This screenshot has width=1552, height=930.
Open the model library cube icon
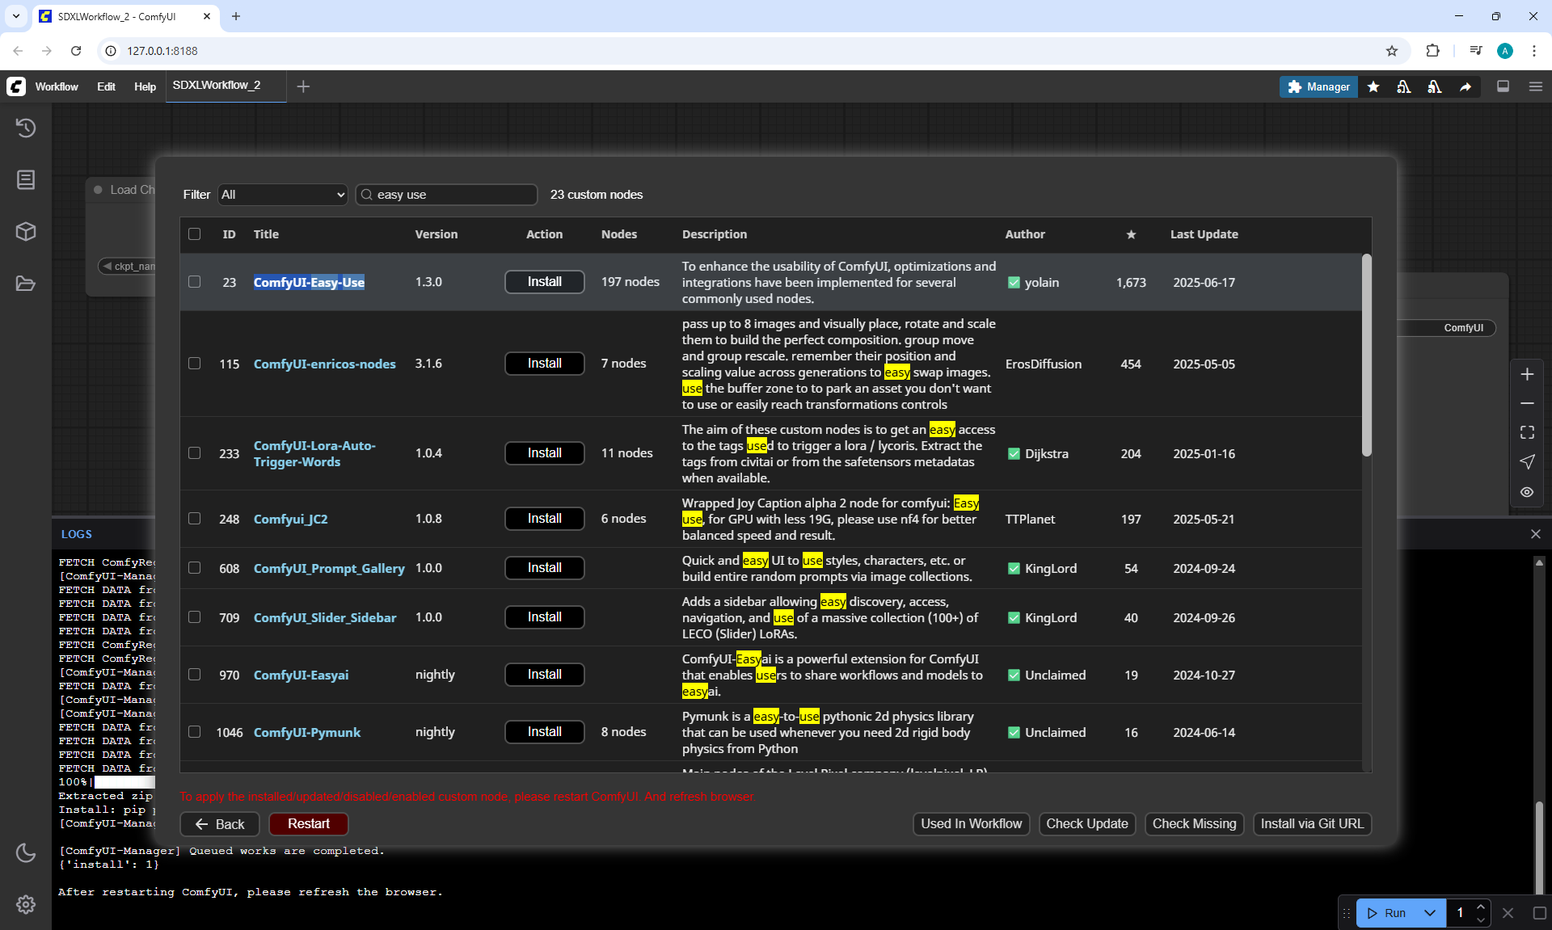26,232
